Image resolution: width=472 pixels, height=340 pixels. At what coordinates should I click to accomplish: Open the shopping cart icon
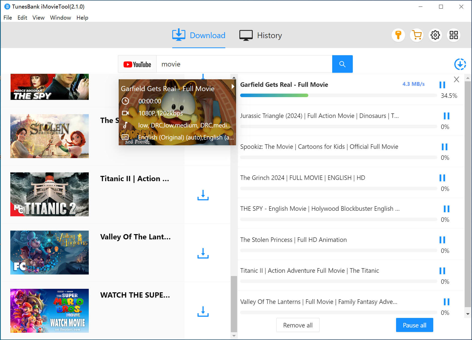point(417,35)
